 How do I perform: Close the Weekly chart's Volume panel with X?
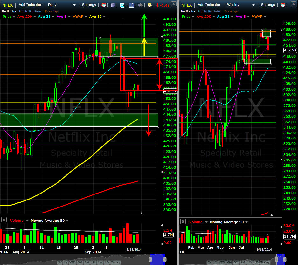(183, 221)
